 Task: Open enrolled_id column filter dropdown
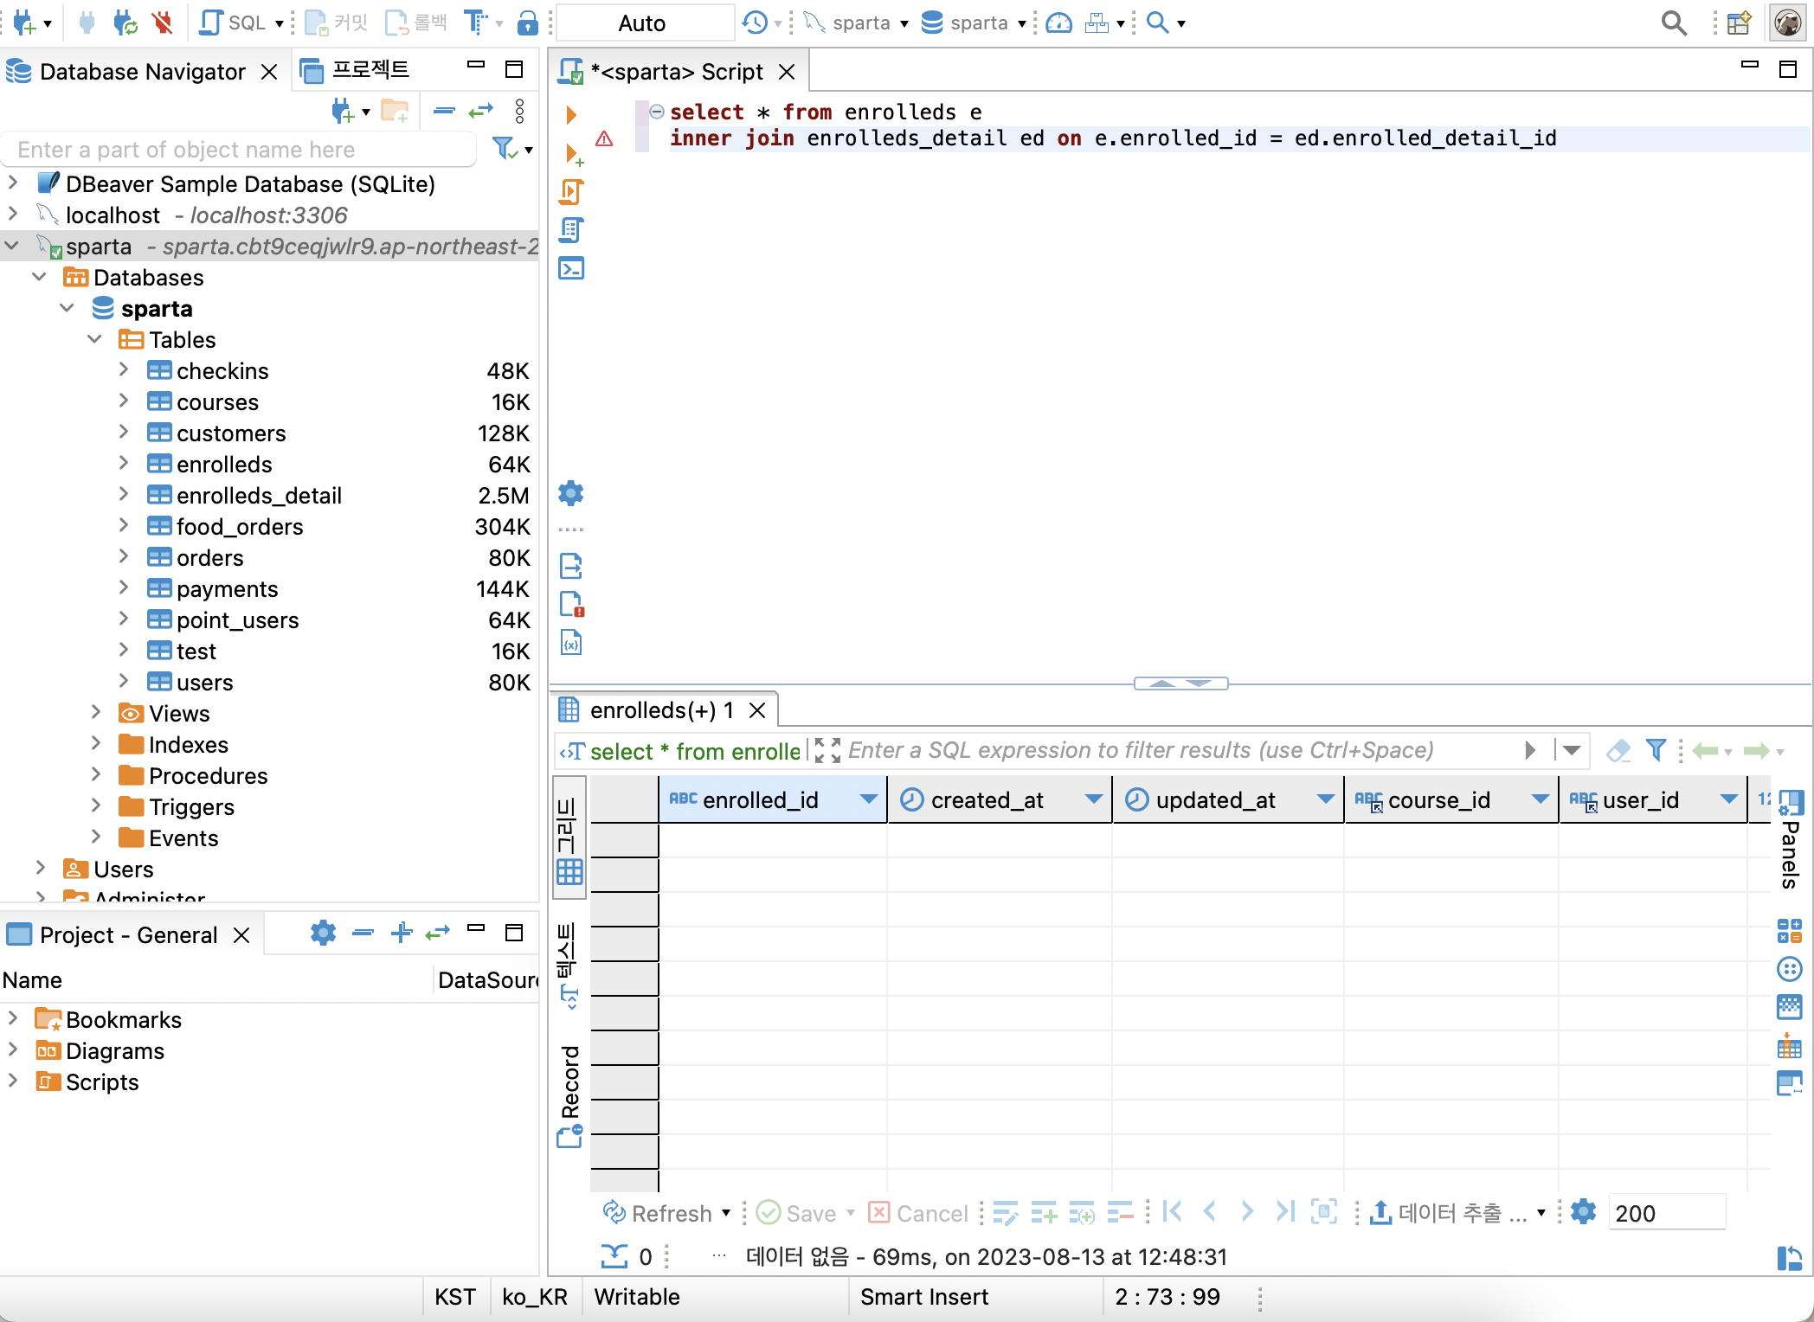click(x=868, y=799)
